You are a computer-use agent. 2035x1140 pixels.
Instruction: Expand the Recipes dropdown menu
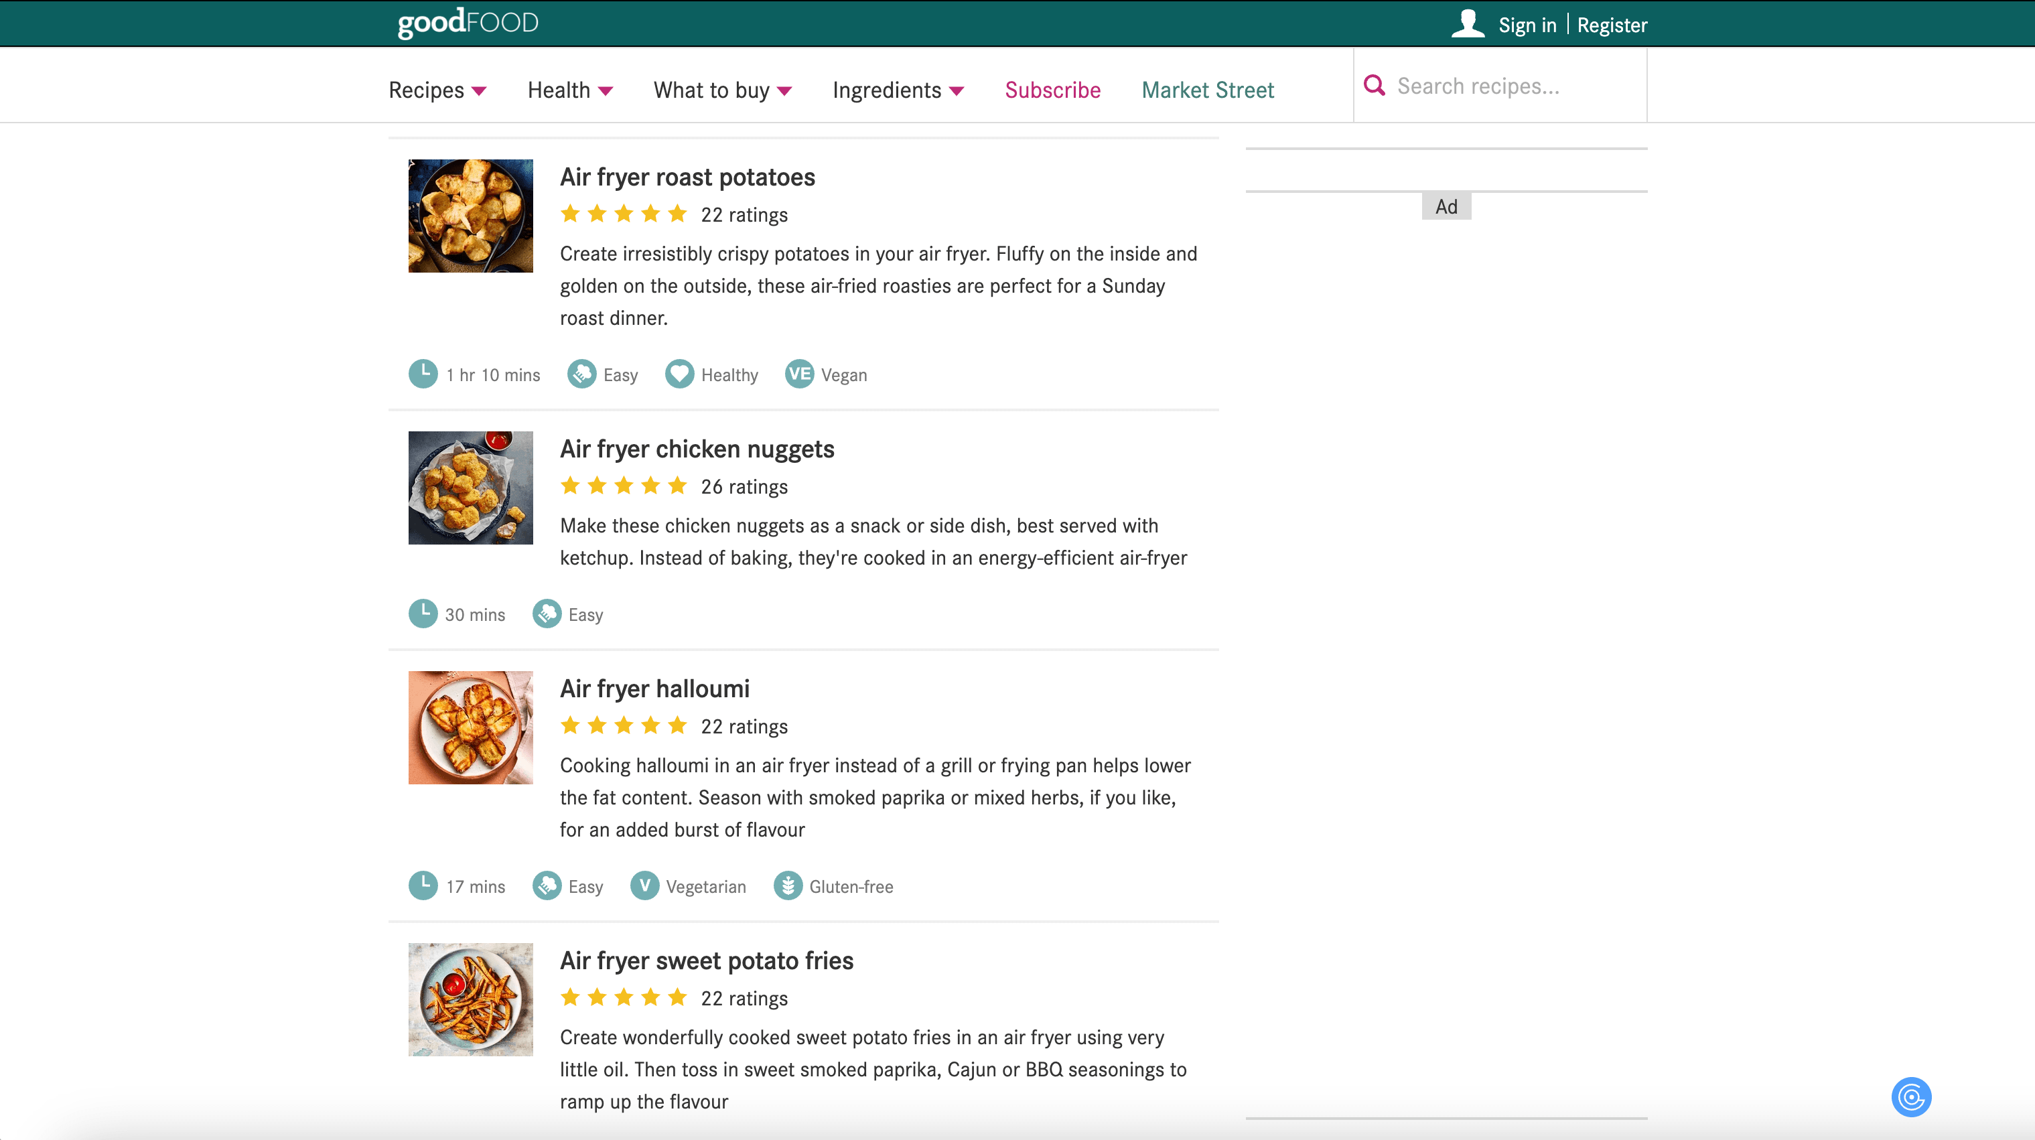(437, 90)
